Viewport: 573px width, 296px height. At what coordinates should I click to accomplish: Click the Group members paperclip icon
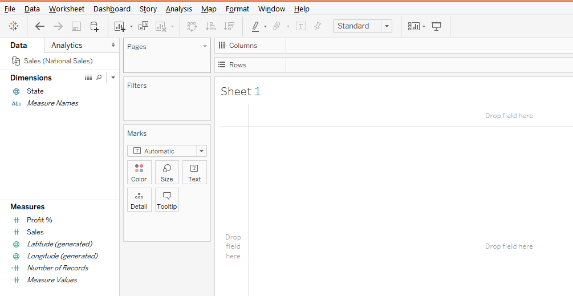(x=277, y=26)
